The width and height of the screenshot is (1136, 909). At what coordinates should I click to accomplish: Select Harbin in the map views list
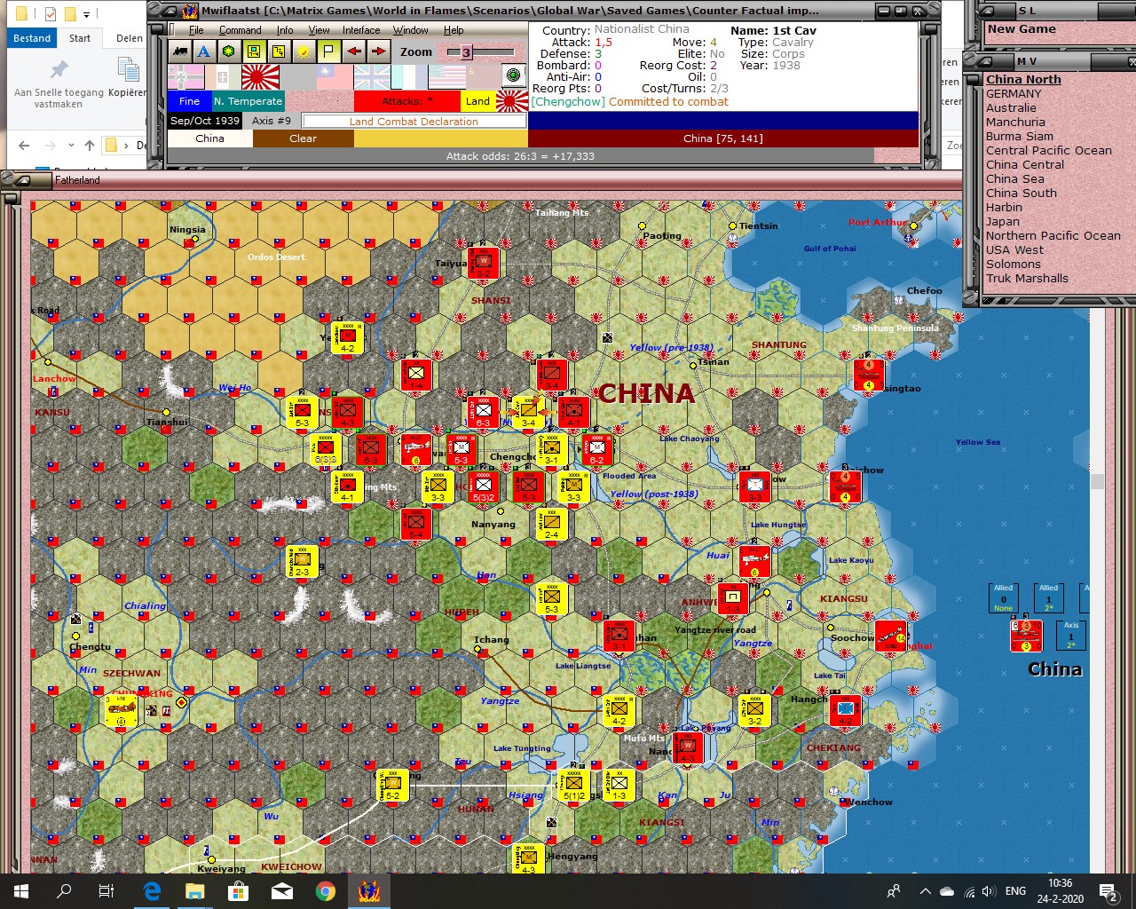(1004, 207)
